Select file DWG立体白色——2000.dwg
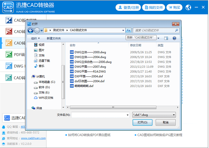 [91, 62]
